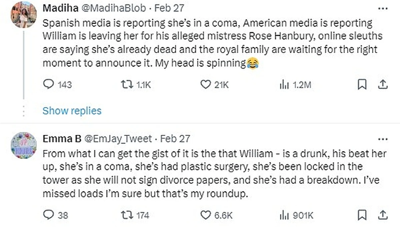View analytics for Emma B's 901K-view tweet
Image resolution: width=400 pixels, height=227 pixels.
point(283,215)
